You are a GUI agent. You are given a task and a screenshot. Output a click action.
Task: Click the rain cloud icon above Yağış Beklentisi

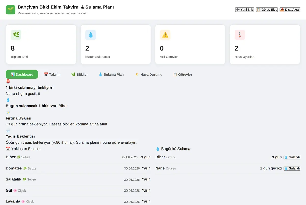click(x=8, y=130)
